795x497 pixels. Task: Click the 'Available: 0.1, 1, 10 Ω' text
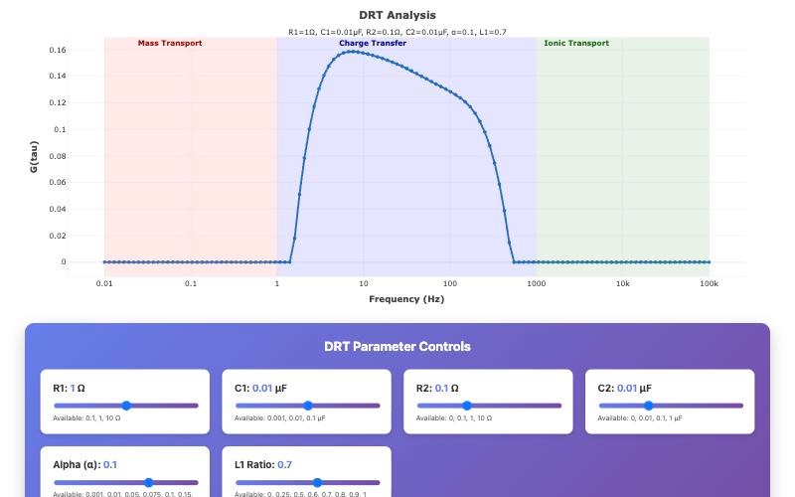86,418
